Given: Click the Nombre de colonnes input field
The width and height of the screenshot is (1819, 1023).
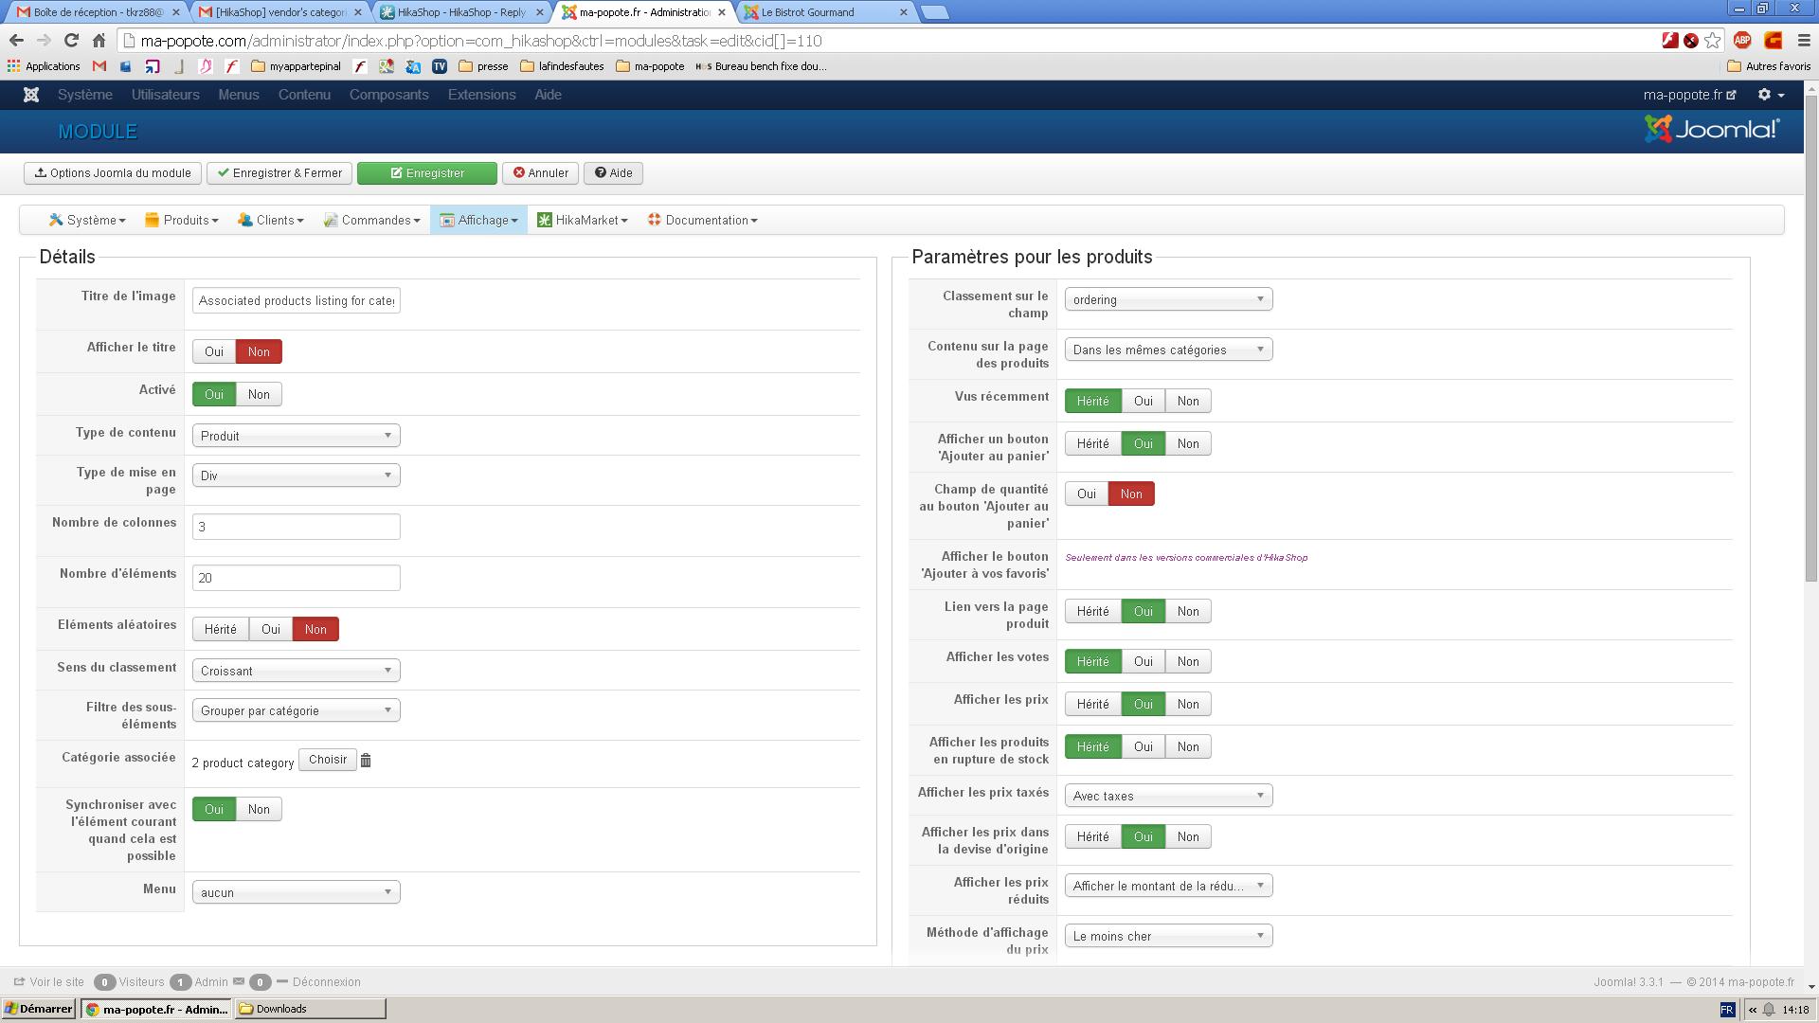Looking at the screenshot, I should point(296,528).
